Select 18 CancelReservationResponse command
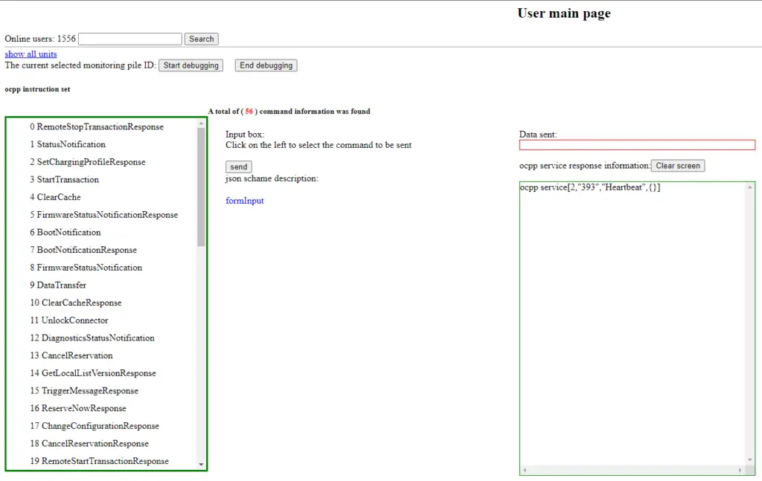Screen dimensions: 762x481 coord(89,443)
